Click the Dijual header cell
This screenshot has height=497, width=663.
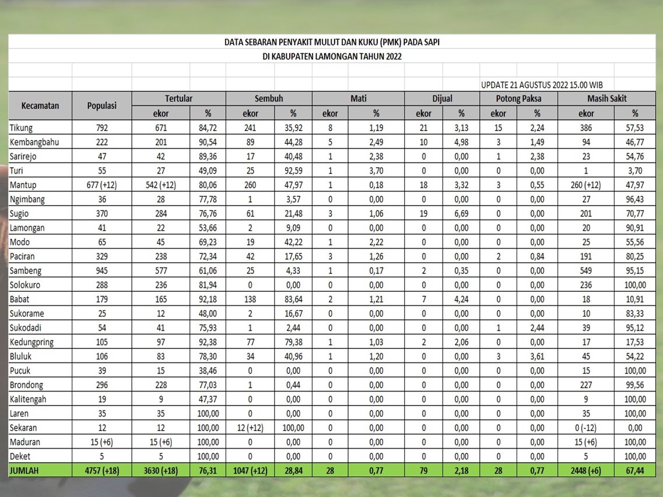[442, 98]
